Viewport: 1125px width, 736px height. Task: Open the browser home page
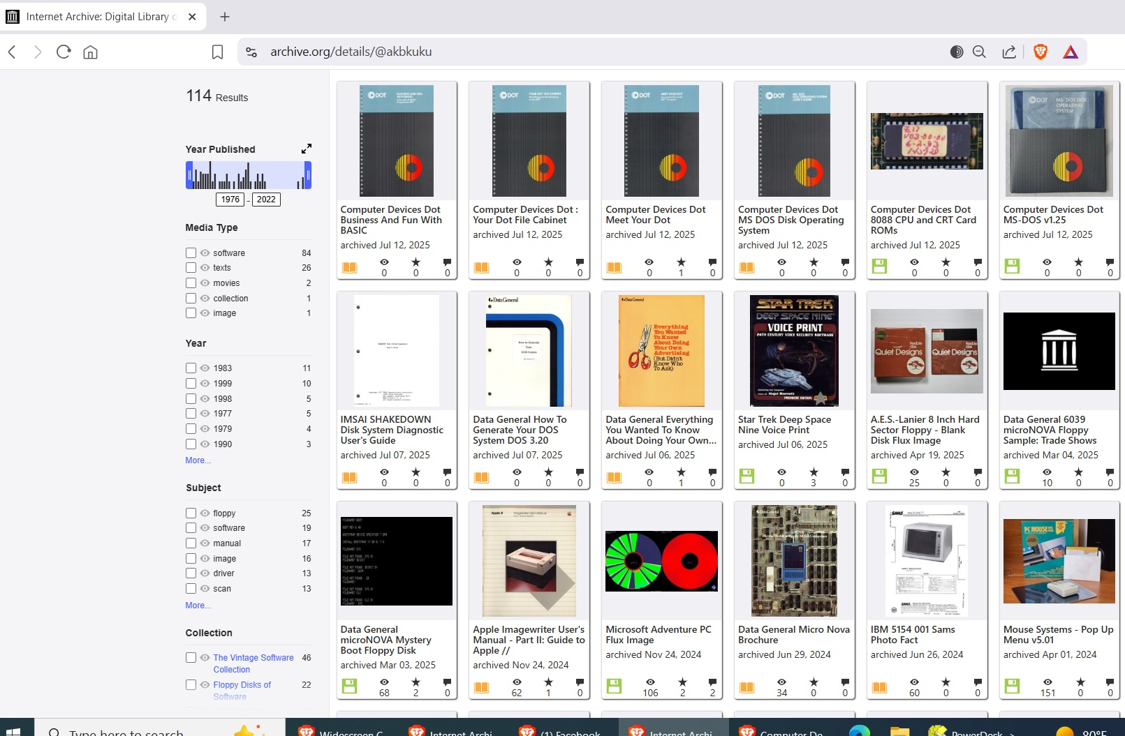[90, 52]
